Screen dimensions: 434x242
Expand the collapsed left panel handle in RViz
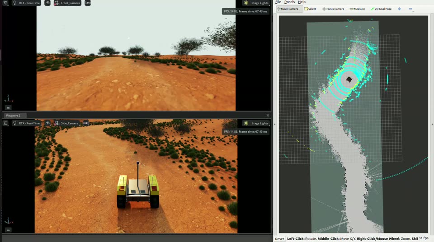click(274, 125)
